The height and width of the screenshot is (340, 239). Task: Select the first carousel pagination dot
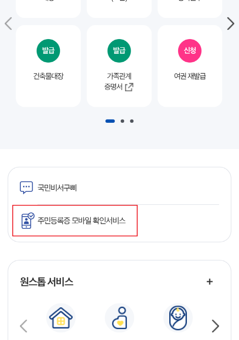(x=110, y=121)
